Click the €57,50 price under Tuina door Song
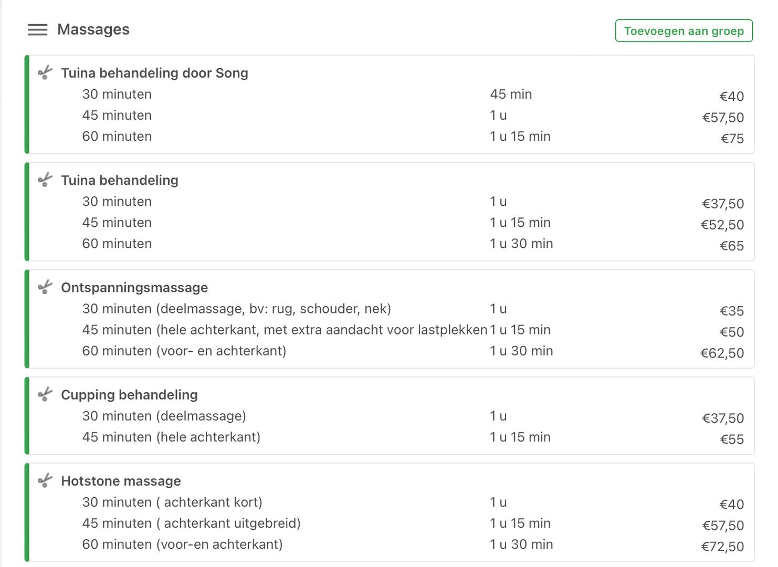This screenshot has width=778, height=567. pyautogui.click(x=723, y=118)
